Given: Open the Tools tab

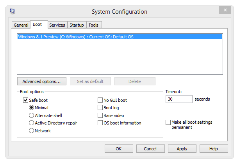Looking at the screenshot, I should coord(93,25).
